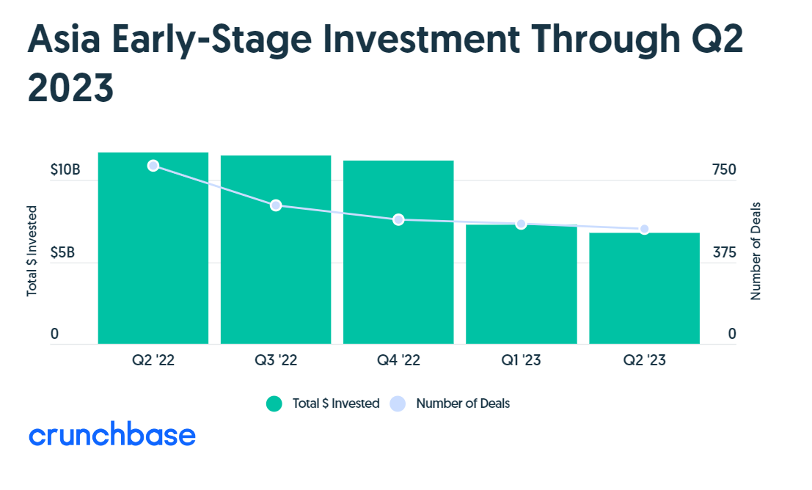
Task: Click the Total $ Invested legend label
Action: 336,403
